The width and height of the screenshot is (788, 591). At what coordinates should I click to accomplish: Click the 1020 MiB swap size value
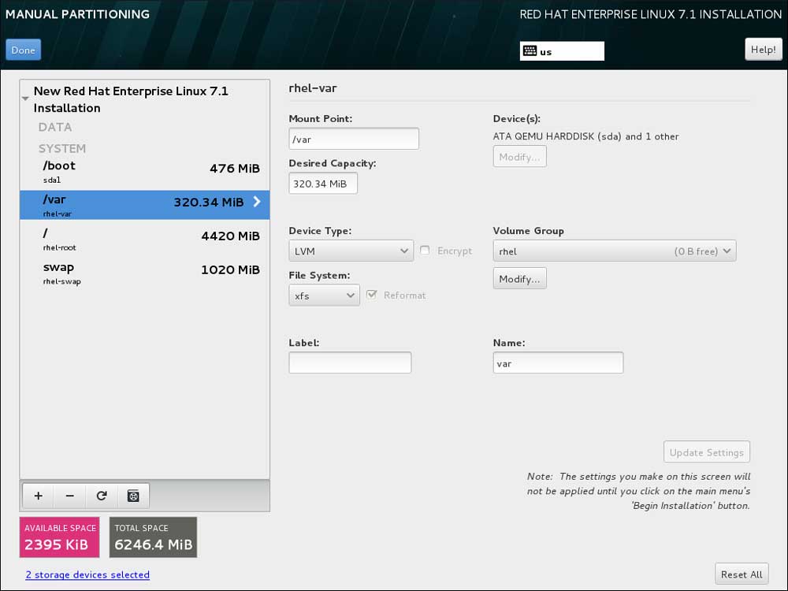[231, 269]
